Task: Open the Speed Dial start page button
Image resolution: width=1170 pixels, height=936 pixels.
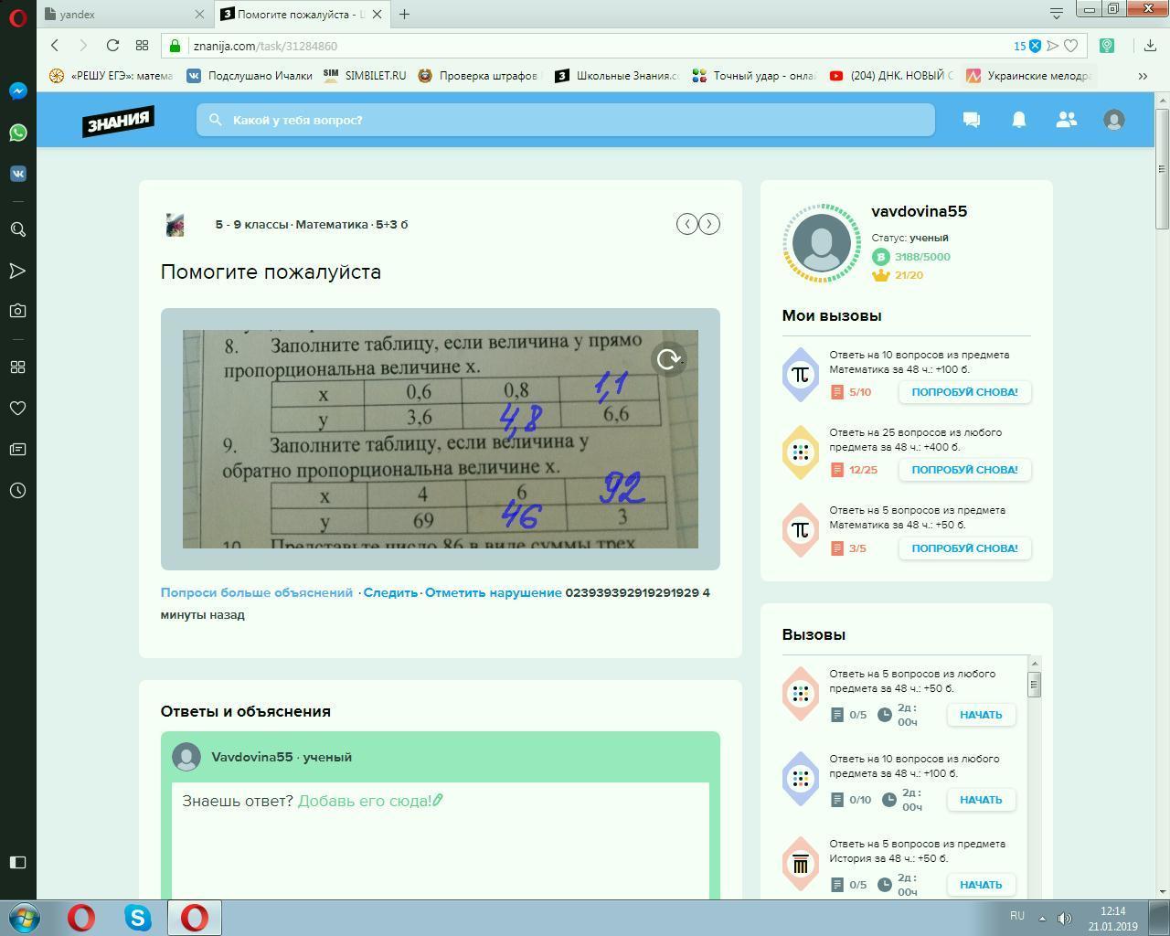Action: pyautogui.click(x=142, y=45)
